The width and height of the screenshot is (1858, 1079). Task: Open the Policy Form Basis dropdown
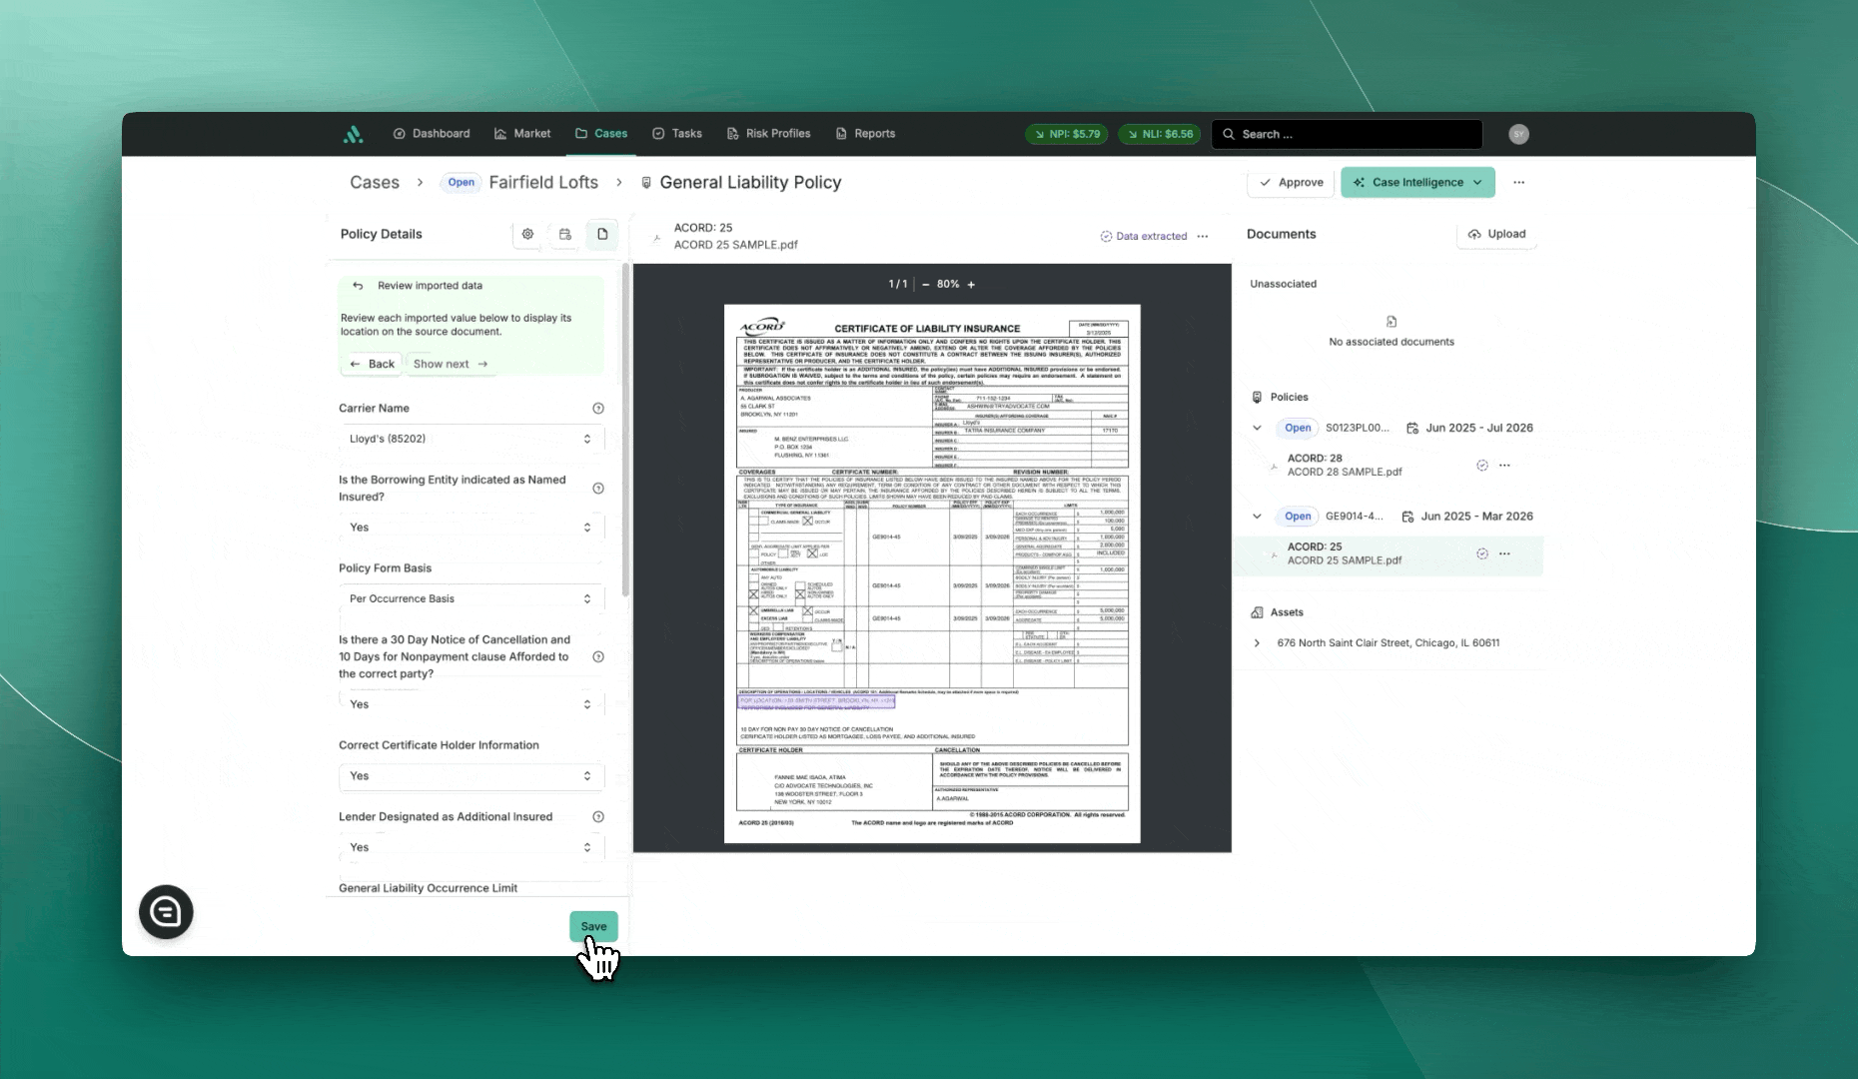click(x=470, y=598)
